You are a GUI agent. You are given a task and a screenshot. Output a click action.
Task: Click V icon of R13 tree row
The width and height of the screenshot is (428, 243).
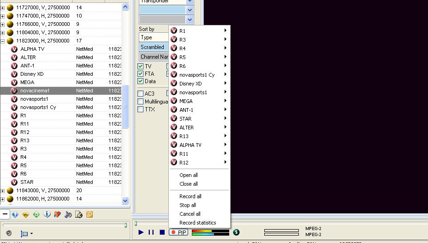pyautogui.click(x=14, y=140)
